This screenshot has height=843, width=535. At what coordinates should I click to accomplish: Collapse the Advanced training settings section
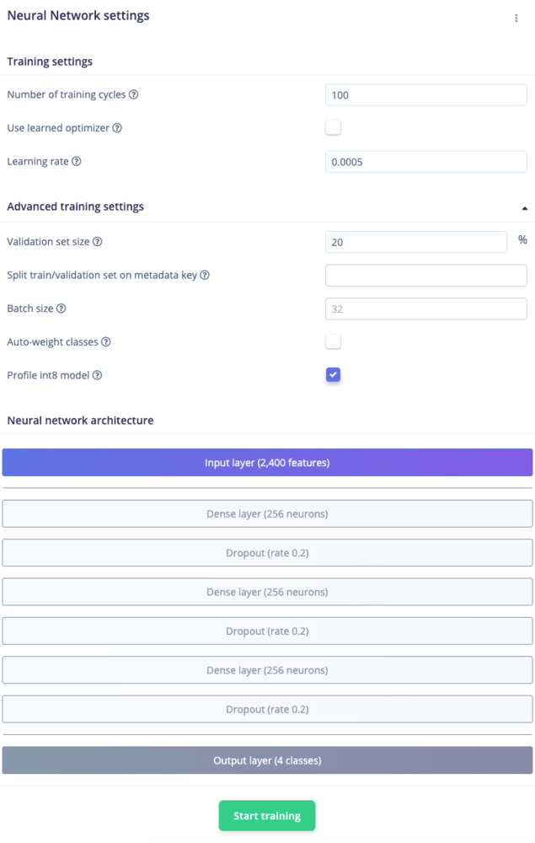point(525,208)
